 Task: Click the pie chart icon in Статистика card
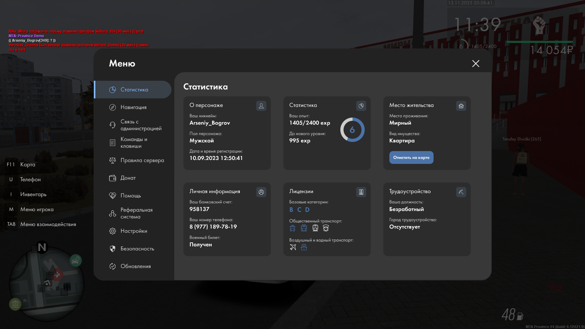coord(361,106)
